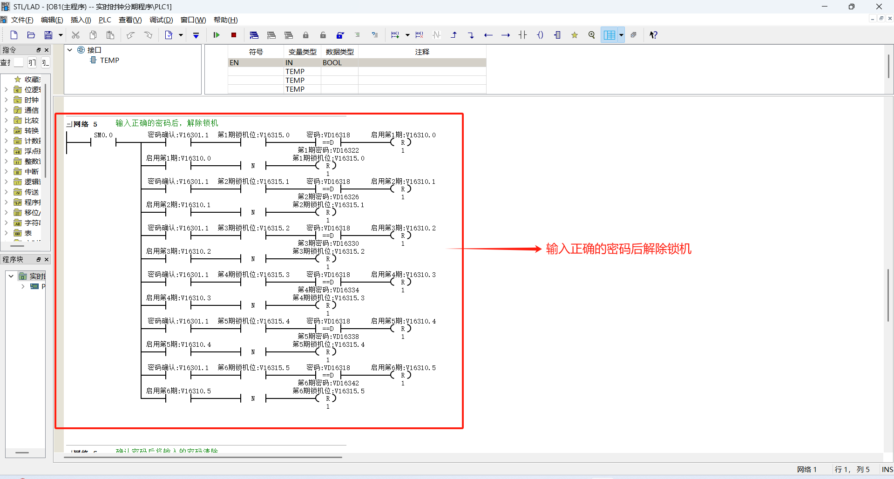This screenshot has height=479, width=894.
Task: Open the save options dropdown arrow
Action: (61, 35)
